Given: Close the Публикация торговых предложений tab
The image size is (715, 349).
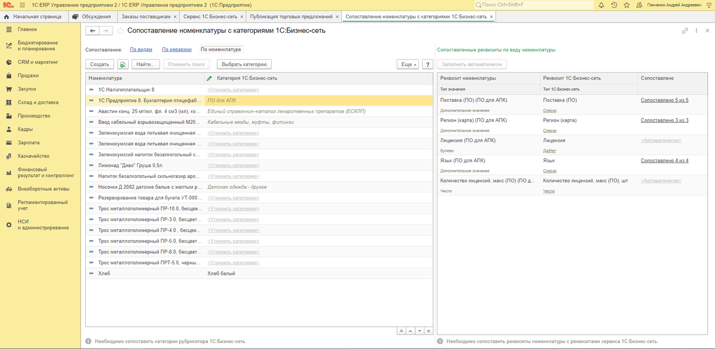Looking at the screenshot, I should [x=337, y=16].
